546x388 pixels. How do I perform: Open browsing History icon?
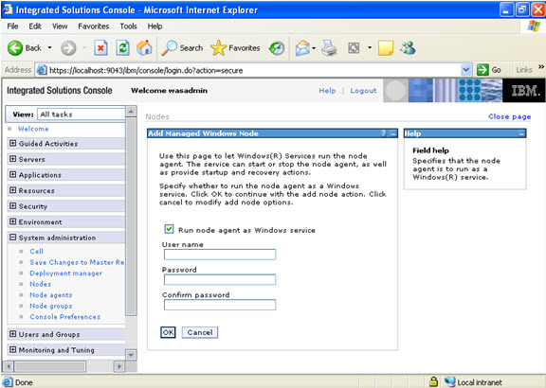coord(277,48)
